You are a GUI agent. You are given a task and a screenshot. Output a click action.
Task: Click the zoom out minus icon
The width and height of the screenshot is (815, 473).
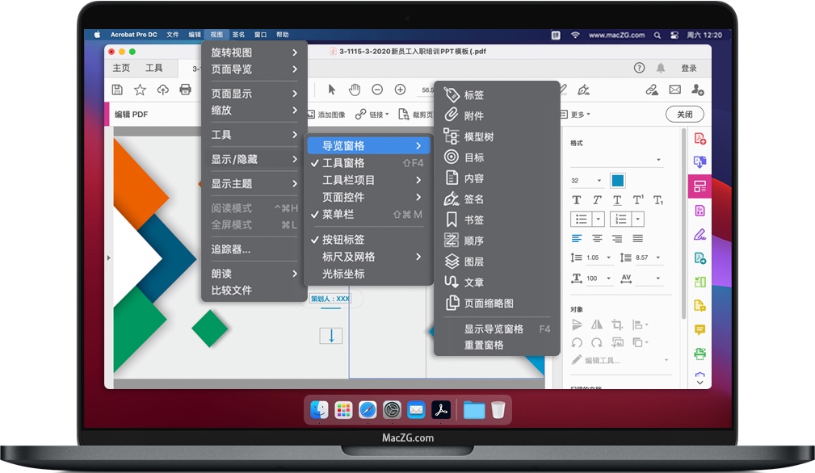[377, 90]
